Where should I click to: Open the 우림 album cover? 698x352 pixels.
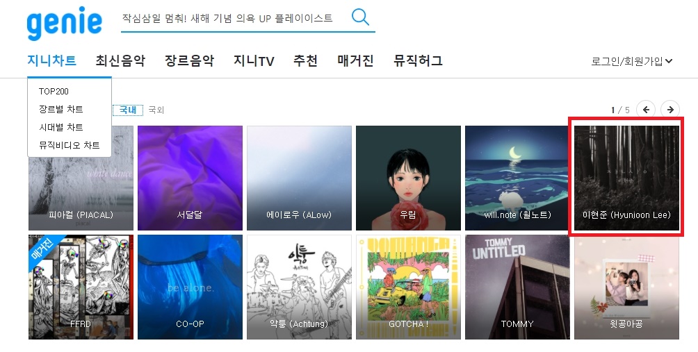click(x=408, y=178)
